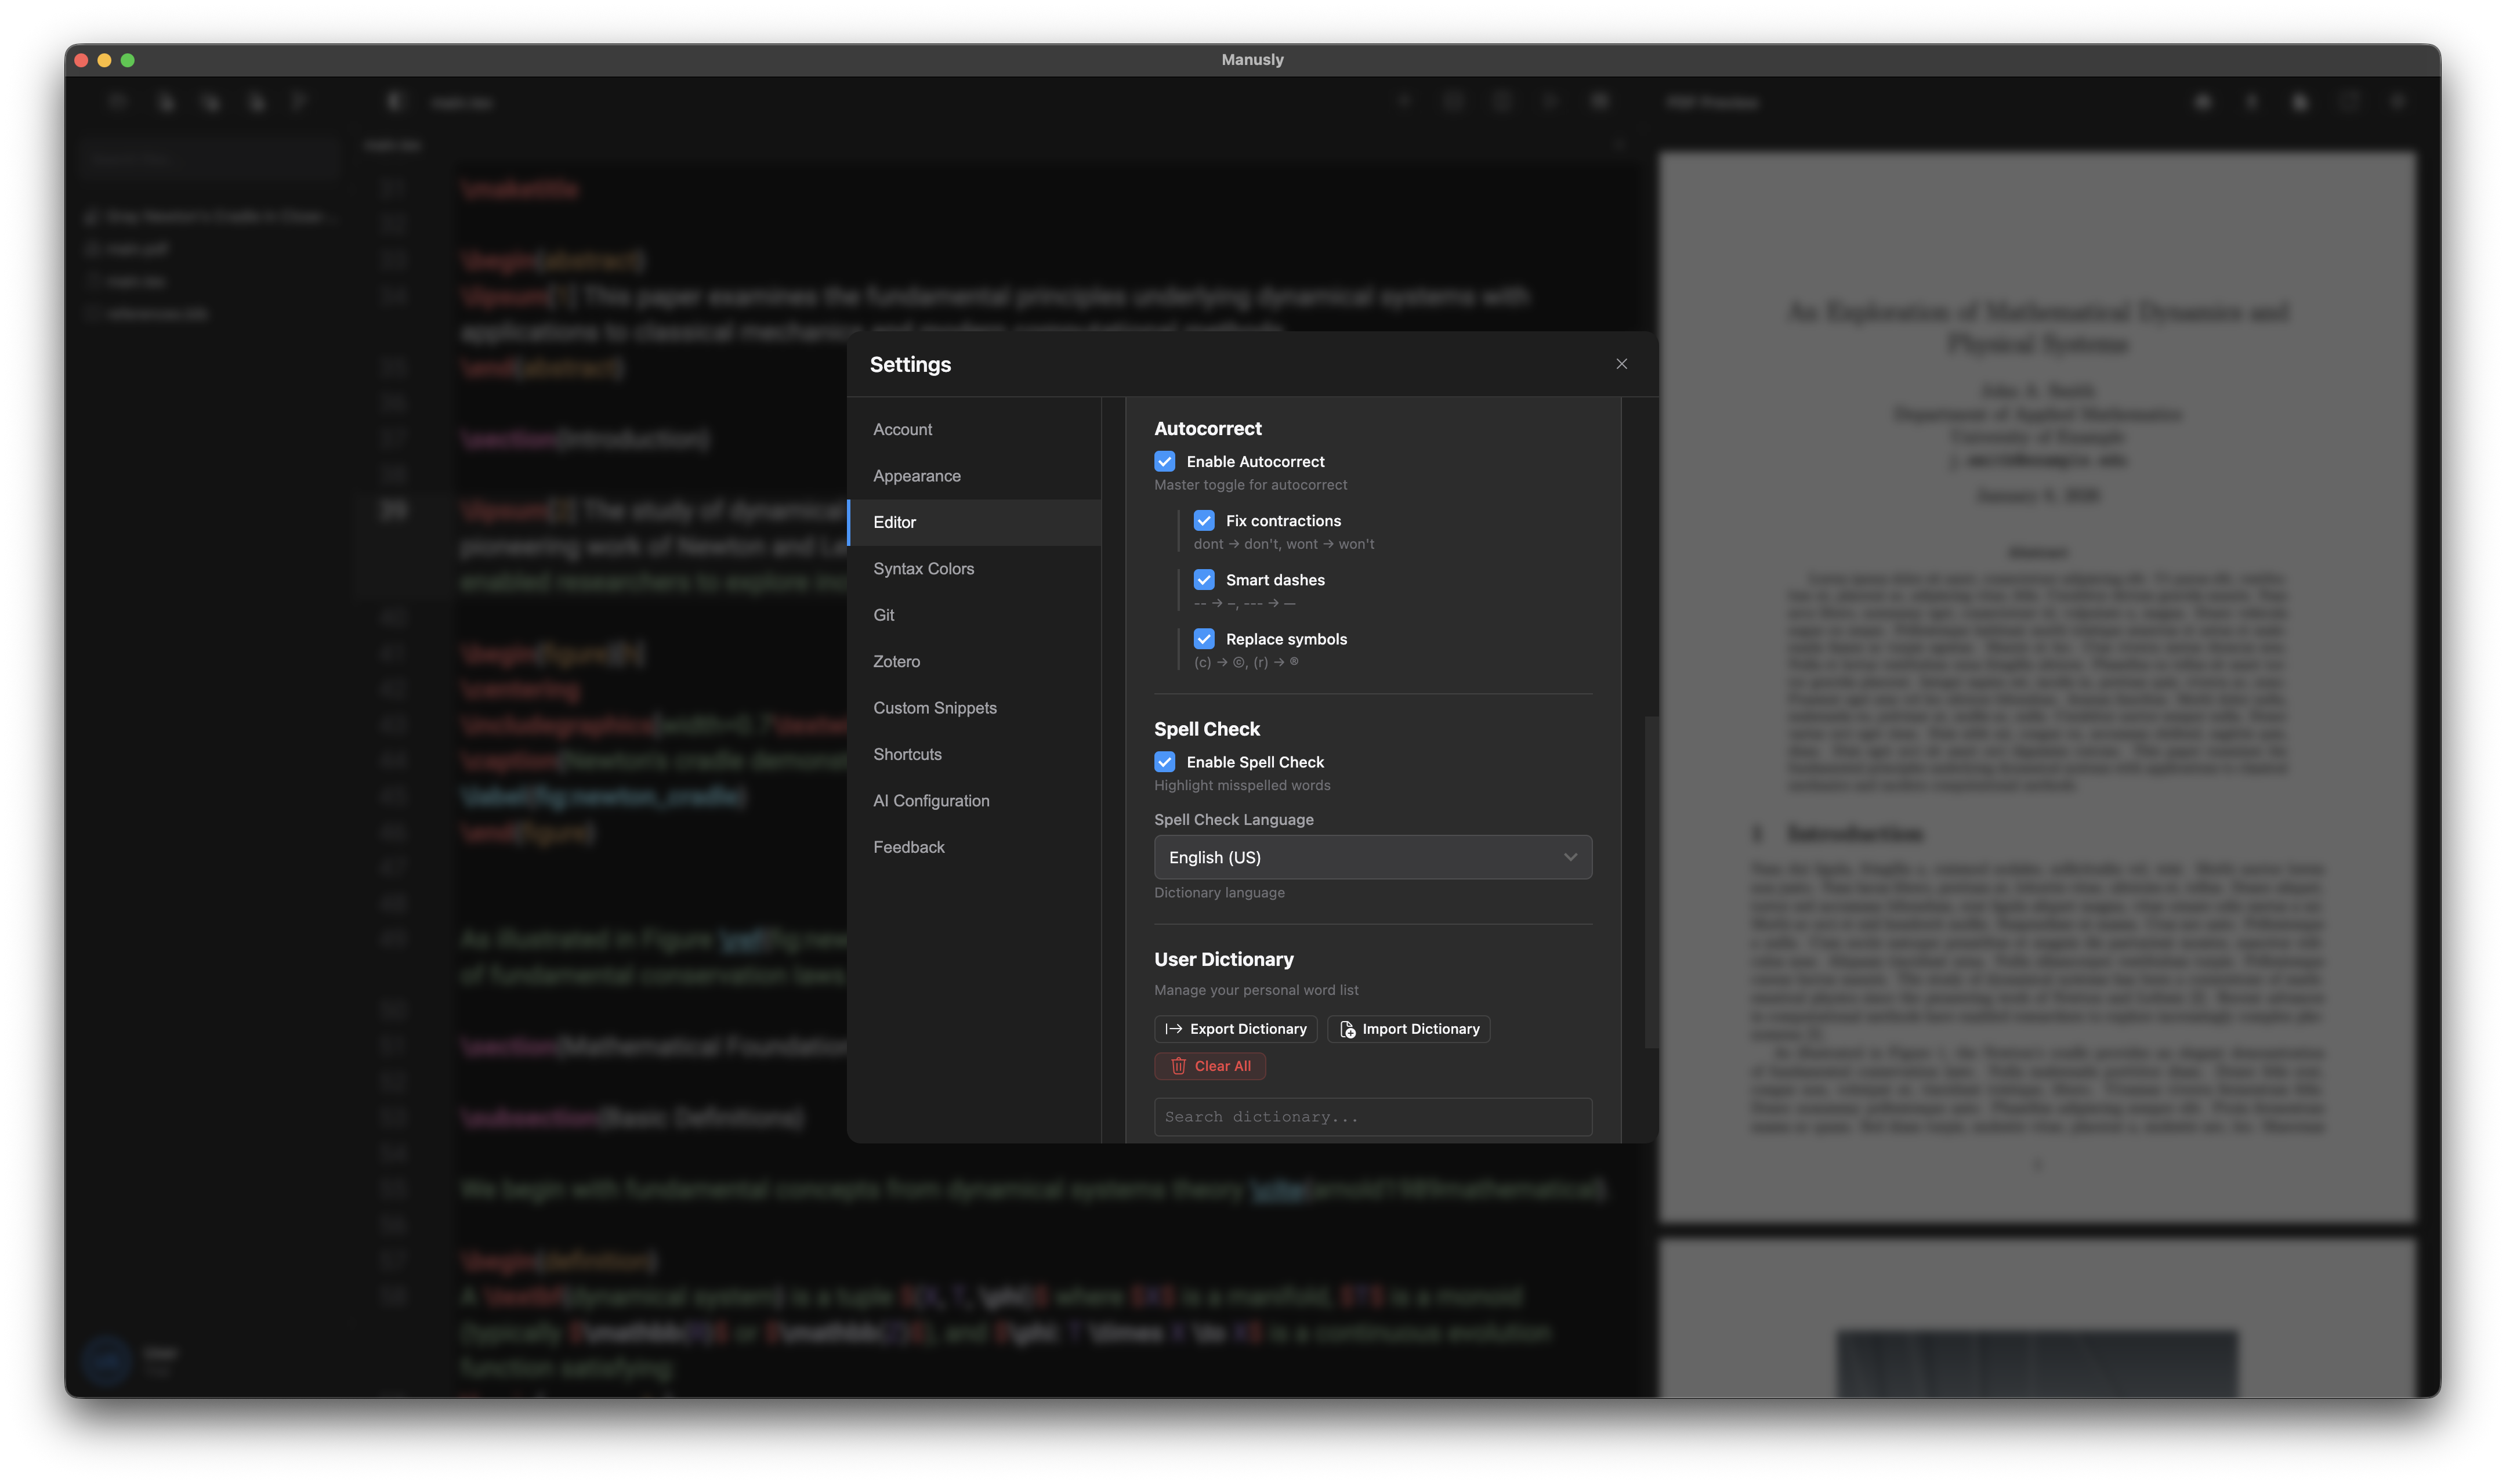2506x1484 pixels.
Task: Uncheck the Enable Autocorrect option
Action: pos(1164,461)
